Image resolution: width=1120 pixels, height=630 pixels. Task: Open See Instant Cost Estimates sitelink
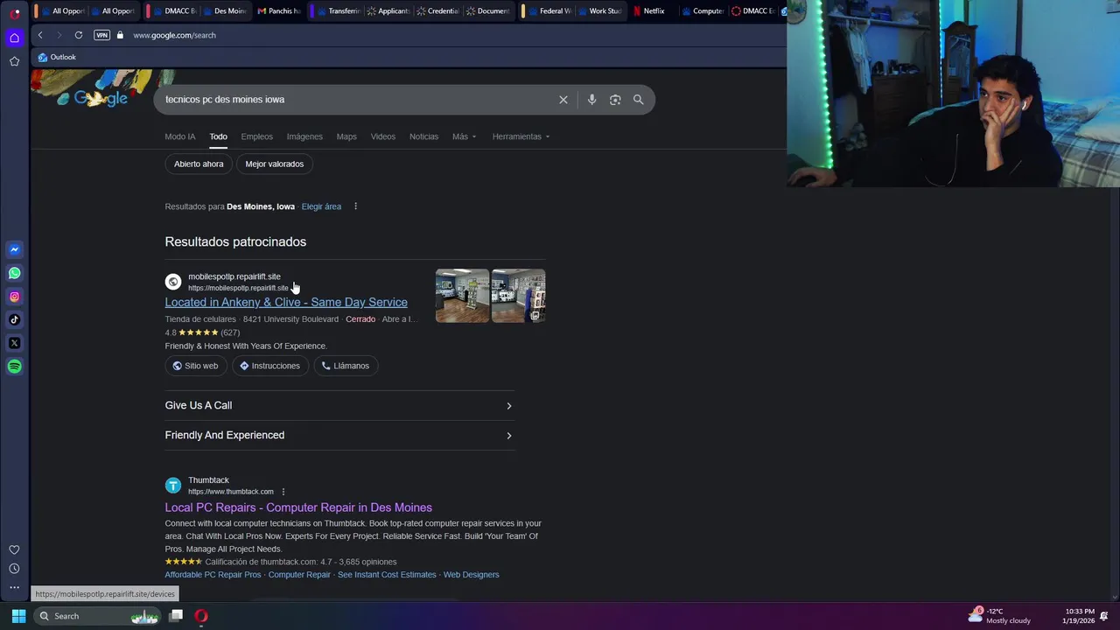click(x=387, y=575)
